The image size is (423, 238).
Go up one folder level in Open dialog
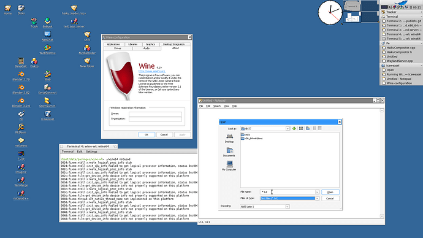294,128
